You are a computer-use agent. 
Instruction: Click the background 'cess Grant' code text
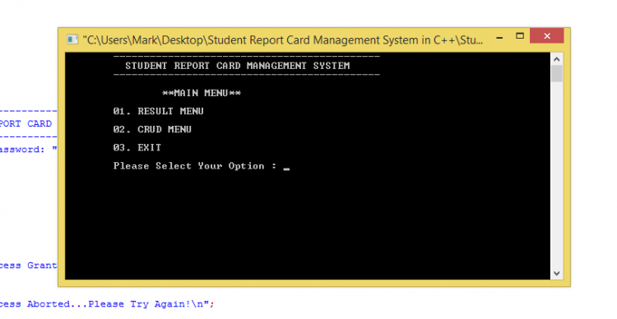click(28, 266)
